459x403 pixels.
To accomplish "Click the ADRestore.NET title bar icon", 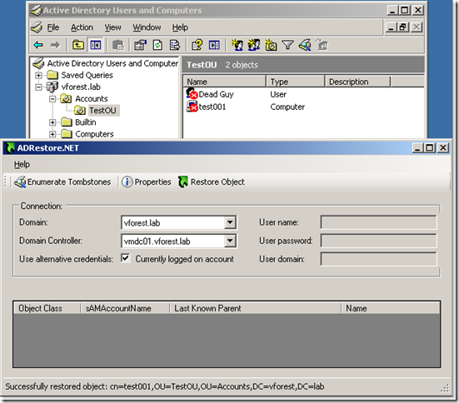I will (11, 148).
